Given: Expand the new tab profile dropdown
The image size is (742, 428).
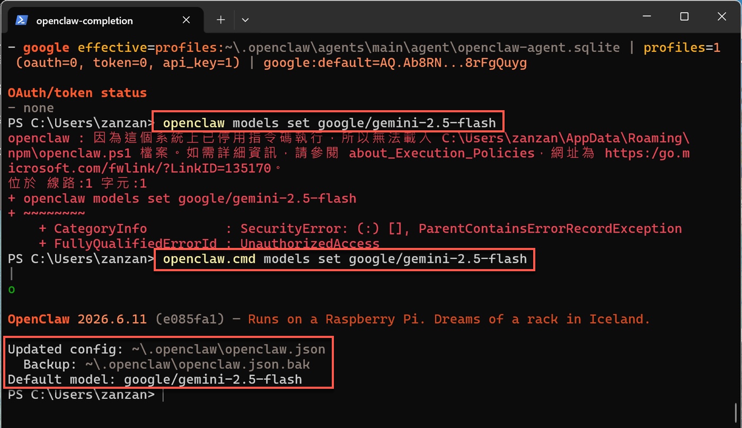Looking at the screenshot, I should click(x=245, y=20).
